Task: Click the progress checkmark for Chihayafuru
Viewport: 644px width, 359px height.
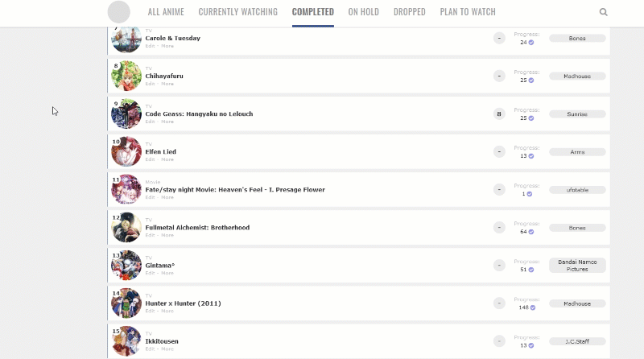Action: tap(532, 80)
